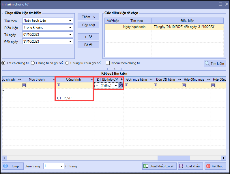
Task: Click filter icon under Mục thu/chi column
Action: 24,85
